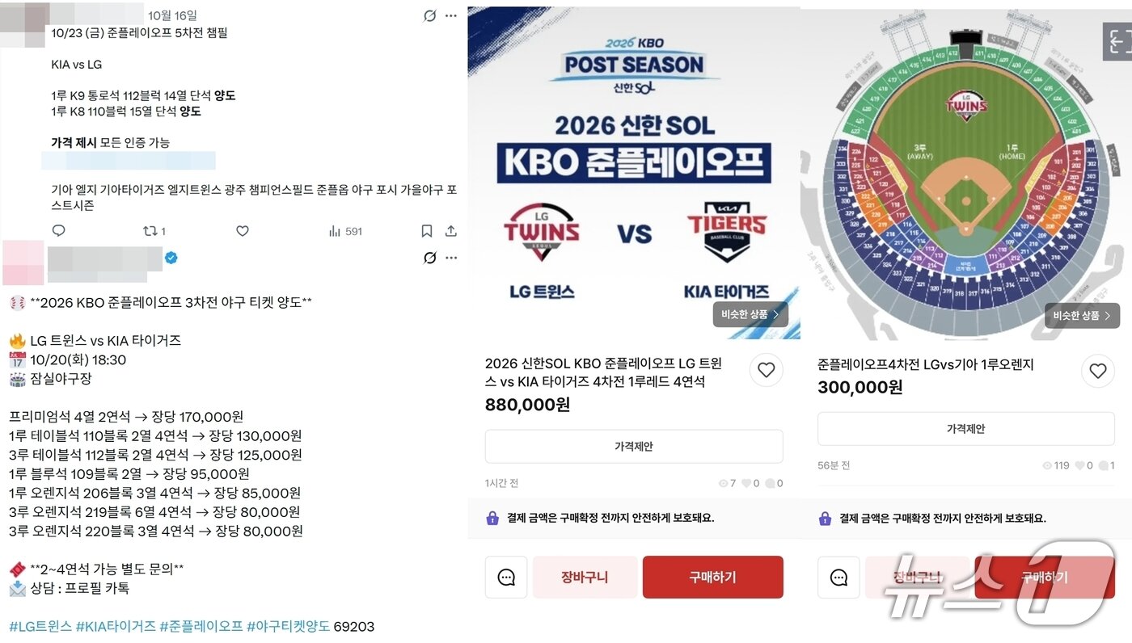Open Grok icon on the first tweet
The height and width of the screenshot is (643, 1132).
coord(431,15)
